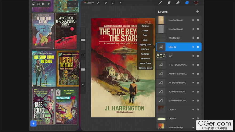Hide the 50¢ layer
The width and height of the screenshot is (235, 132).
click(198, 56)
